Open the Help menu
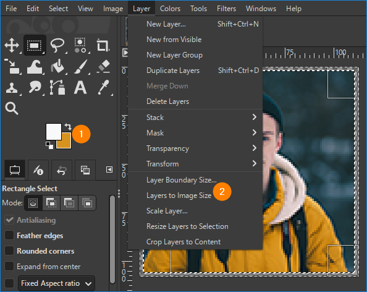The image size is (367, 292). coord(293,9)
